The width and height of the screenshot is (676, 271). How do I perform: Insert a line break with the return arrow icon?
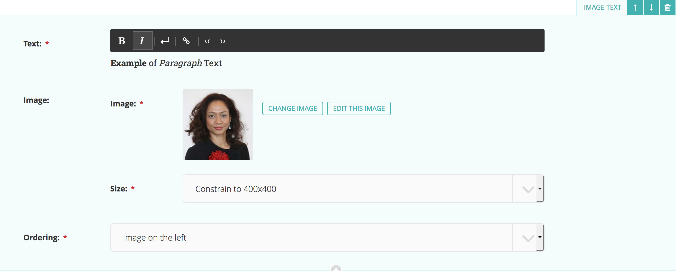165,41
